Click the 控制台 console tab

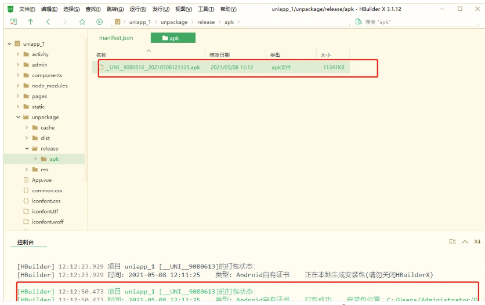(x=26, y=242)
